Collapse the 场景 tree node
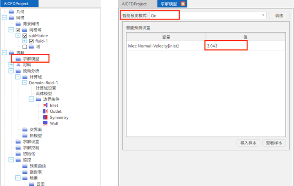Image resolution: width=294 pixels, height=186 pixels. (x=18, y=178)
